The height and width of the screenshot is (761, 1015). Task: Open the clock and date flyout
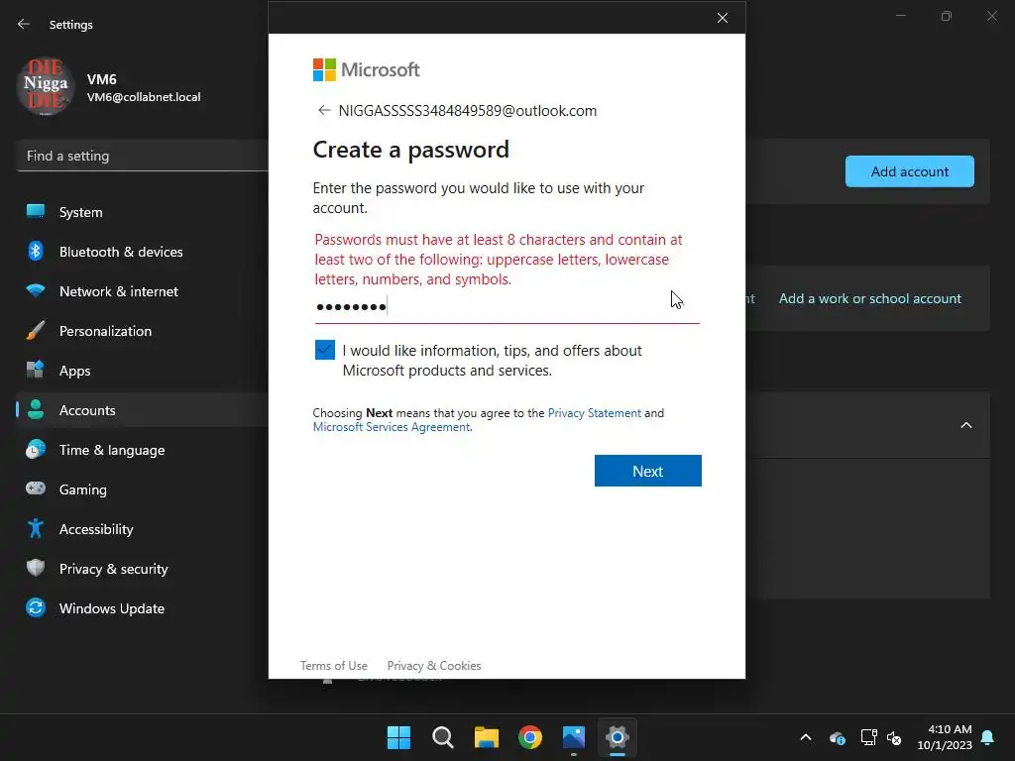point(945,737)
